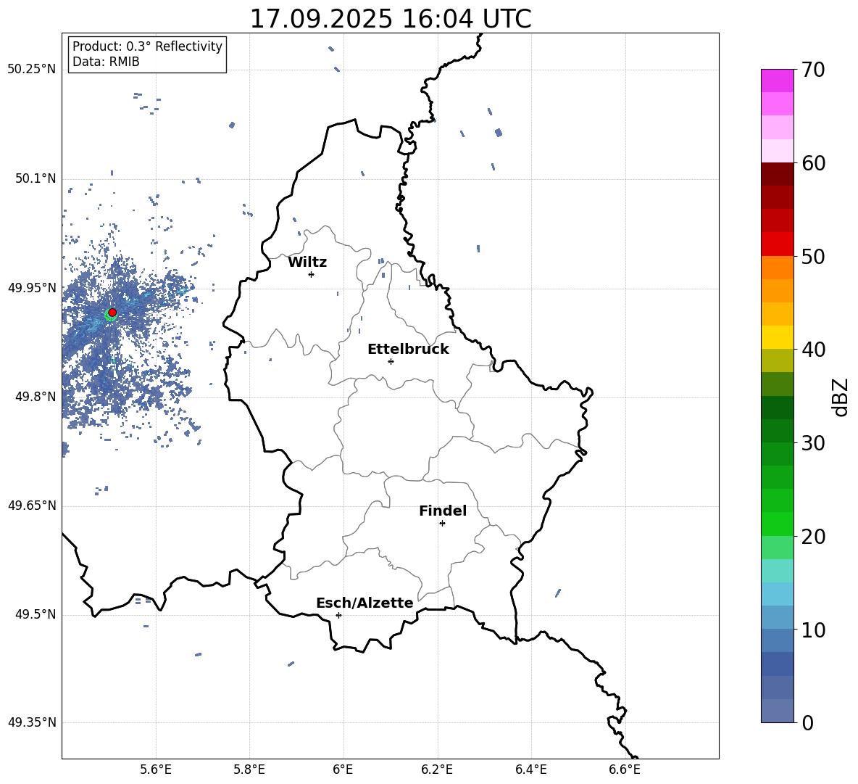Click the 0 colorbar tick label
858x784 pixels.
click(x=807, y=723)
